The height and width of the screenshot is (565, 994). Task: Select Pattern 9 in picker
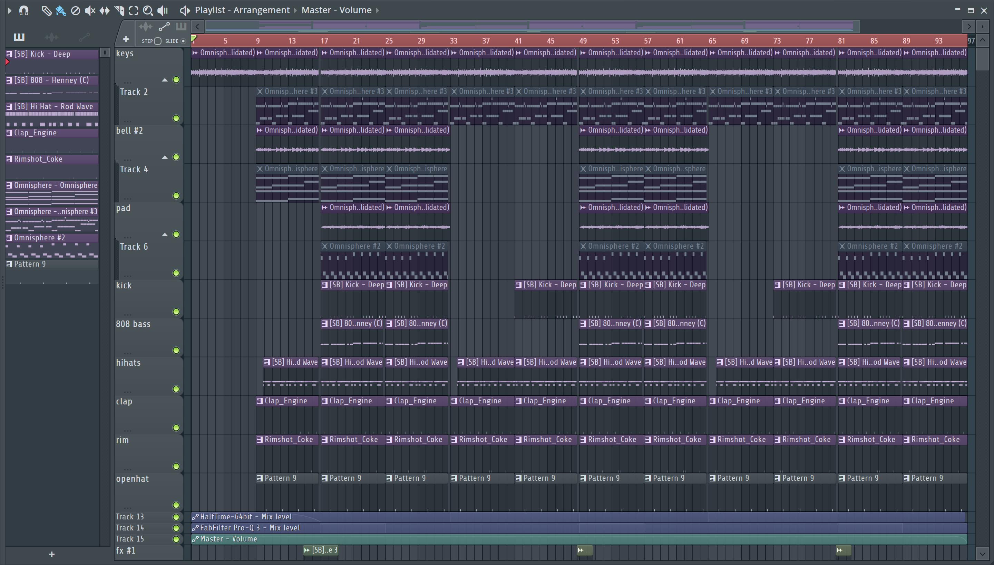(51, 264)
